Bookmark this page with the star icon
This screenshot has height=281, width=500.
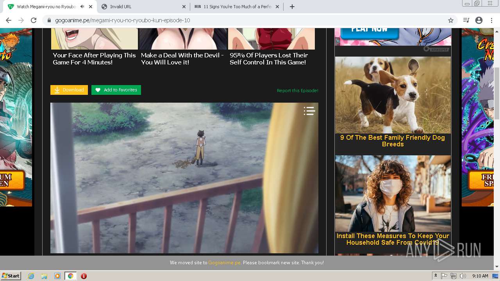click(x=450, y=20)
